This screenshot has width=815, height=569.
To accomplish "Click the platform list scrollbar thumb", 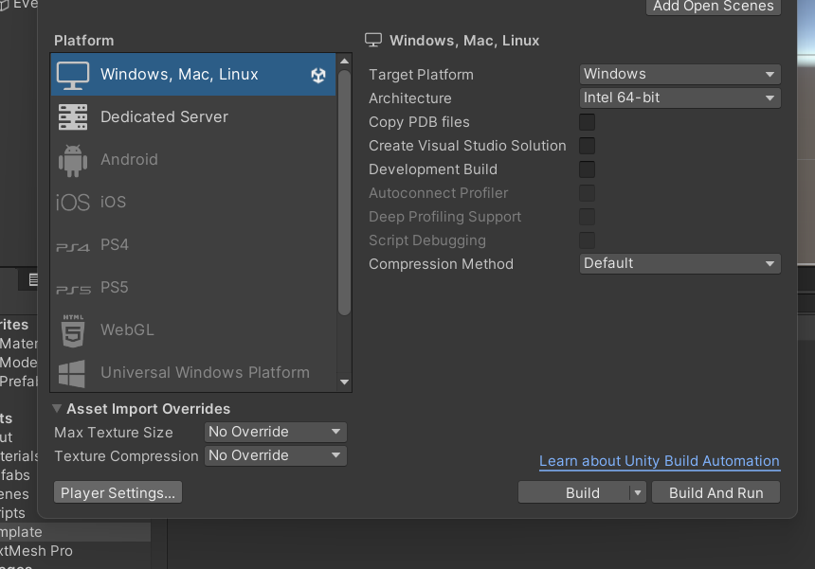I will click(x=344, y=192).
